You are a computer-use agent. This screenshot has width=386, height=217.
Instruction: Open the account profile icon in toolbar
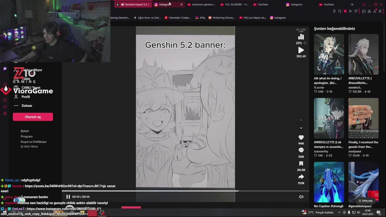pyautogui.click(x=369, y=11)
